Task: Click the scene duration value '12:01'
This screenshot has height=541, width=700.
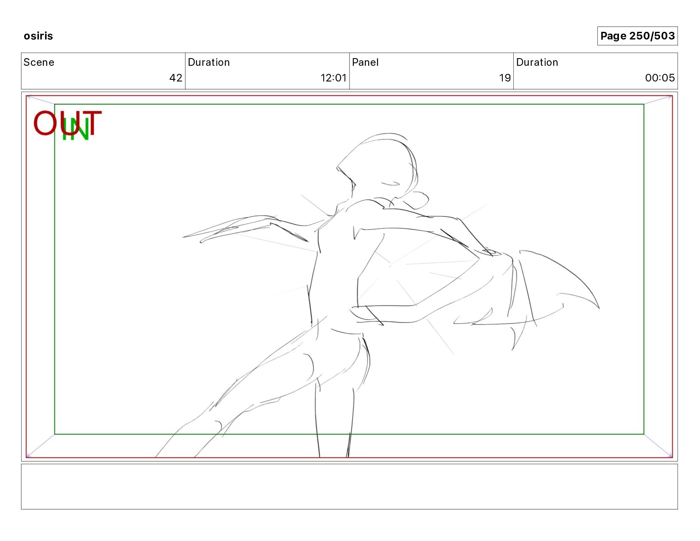Action: pos(333,78)
